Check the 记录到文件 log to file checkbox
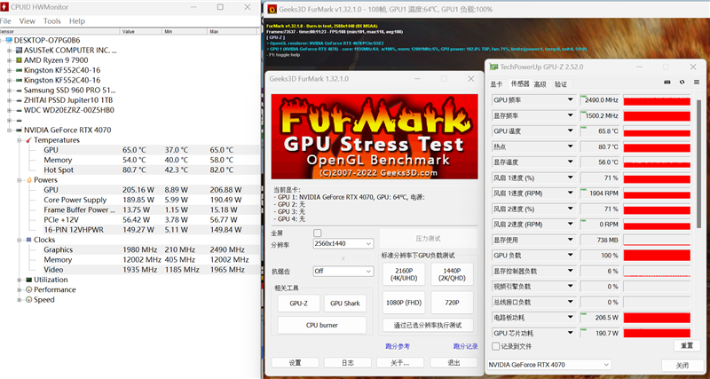This screenshot has height=379, width=710. click(x=495, y=345)
